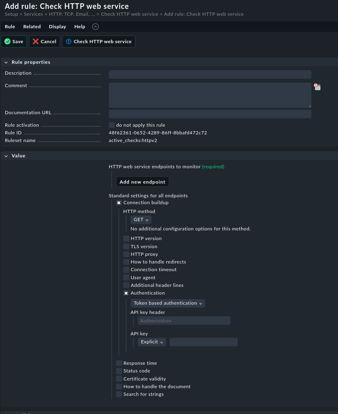338x414 pixels.
Task: Click the circled chevron to collapse menu bar
Action: click(95, 27)
